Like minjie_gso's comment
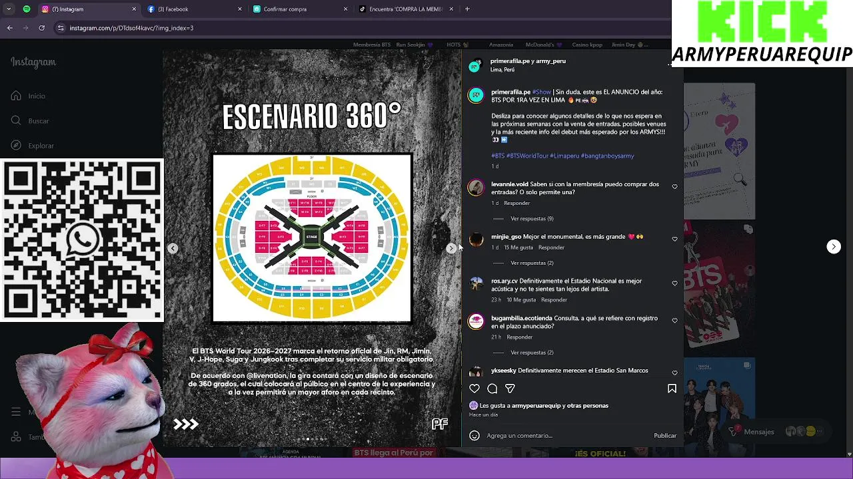The height and width of the screenshot is (479, 853). pos(674,239)
